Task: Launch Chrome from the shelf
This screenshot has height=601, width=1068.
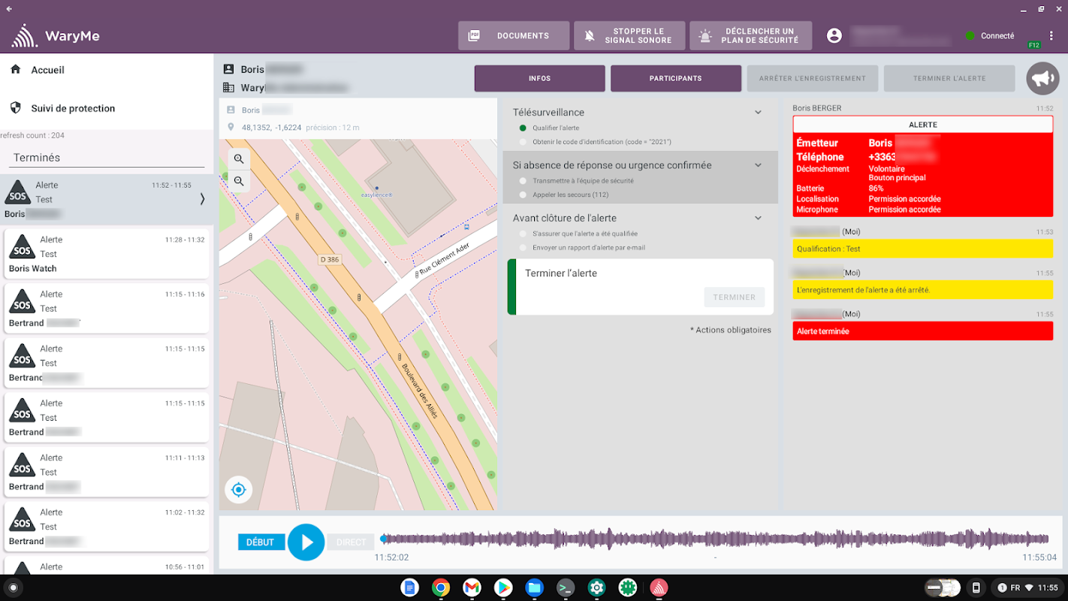Action: point(441,587)
